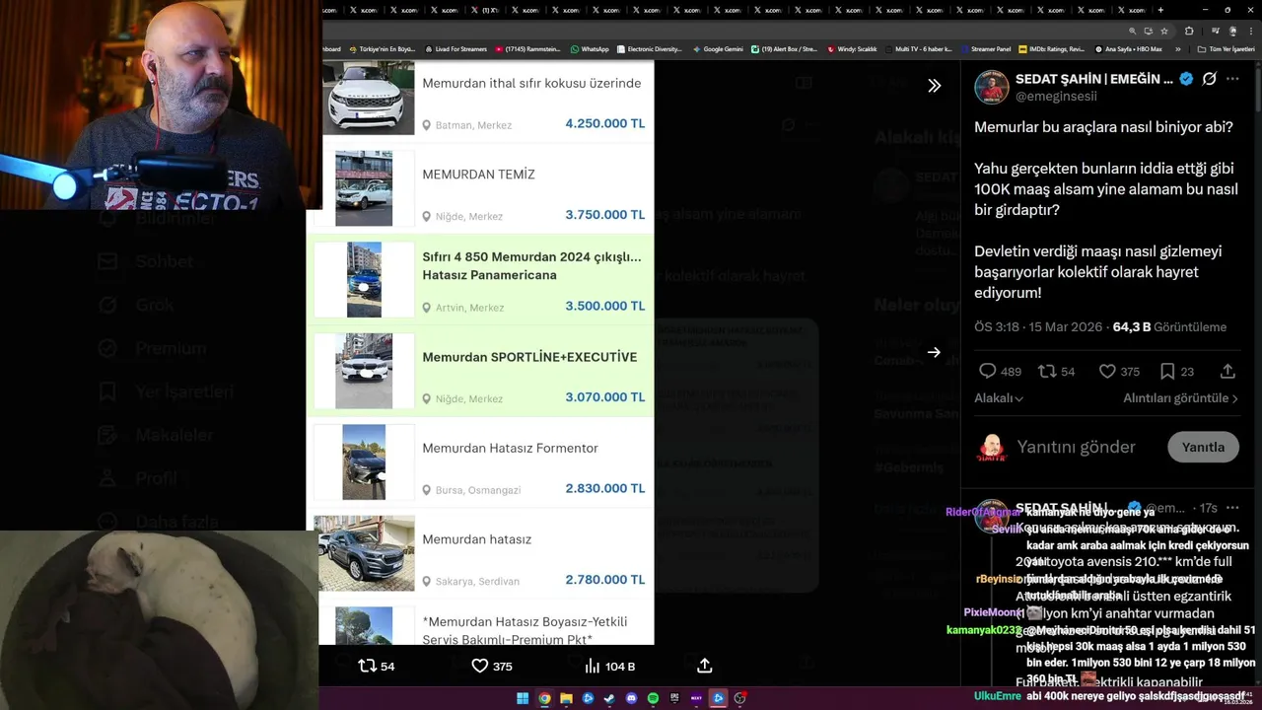Screen dimensions: 1262x710
Task: Open the WhatsApp bookmark
Action: [590, 49]
